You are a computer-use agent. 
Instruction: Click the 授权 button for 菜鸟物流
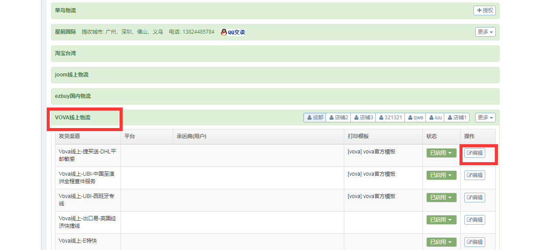(x=484, y=10)
